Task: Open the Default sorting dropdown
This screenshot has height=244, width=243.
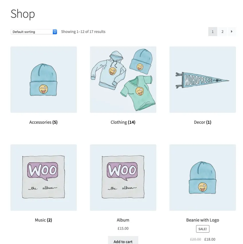Action: [34, 32]
